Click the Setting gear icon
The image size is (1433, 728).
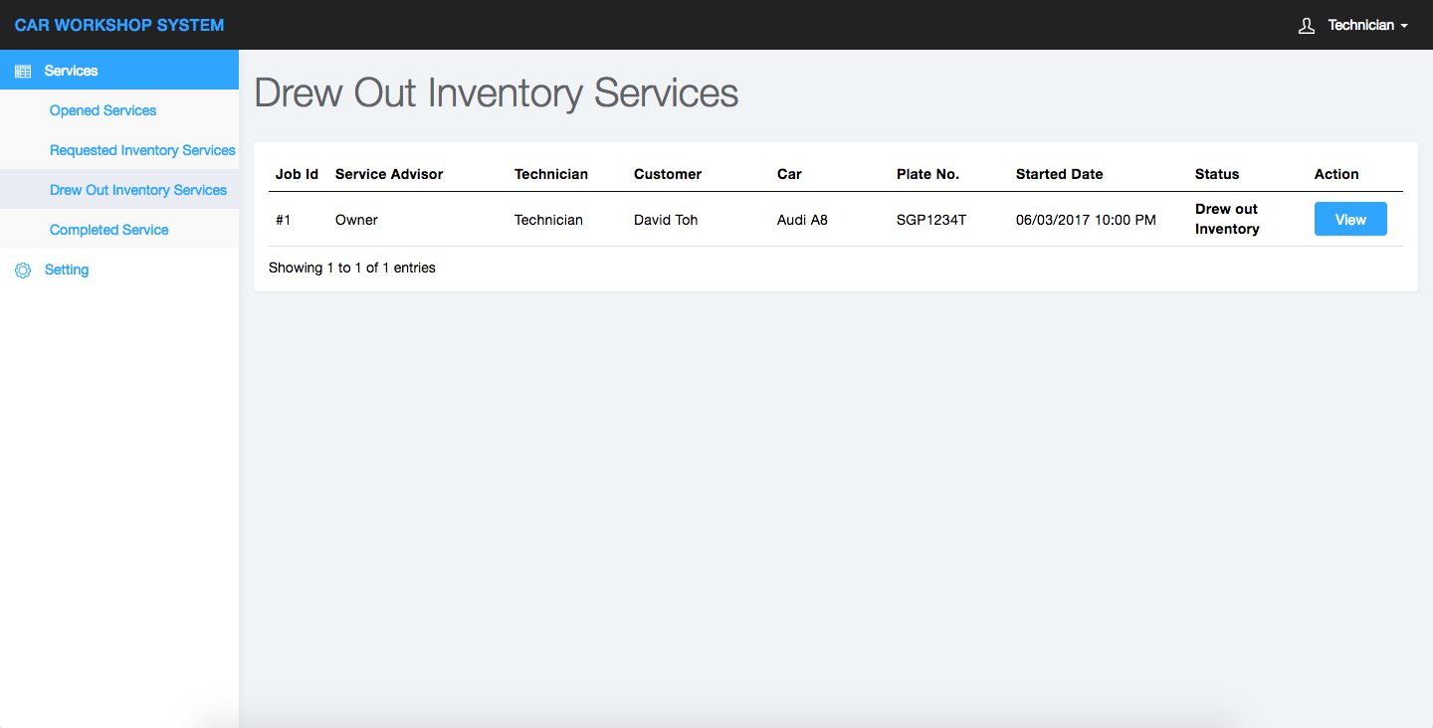[23, 270]
